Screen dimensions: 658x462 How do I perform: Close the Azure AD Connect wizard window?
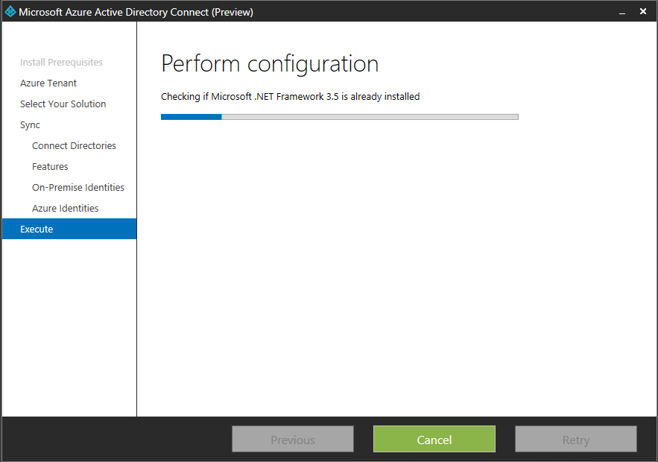pyautogui.click(x=643, y=12)
